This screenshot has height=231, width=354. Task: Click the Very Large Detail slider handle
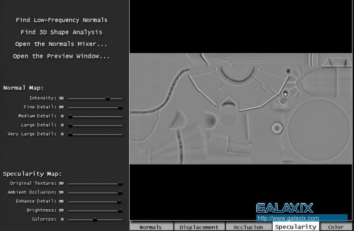pos(70,134)
